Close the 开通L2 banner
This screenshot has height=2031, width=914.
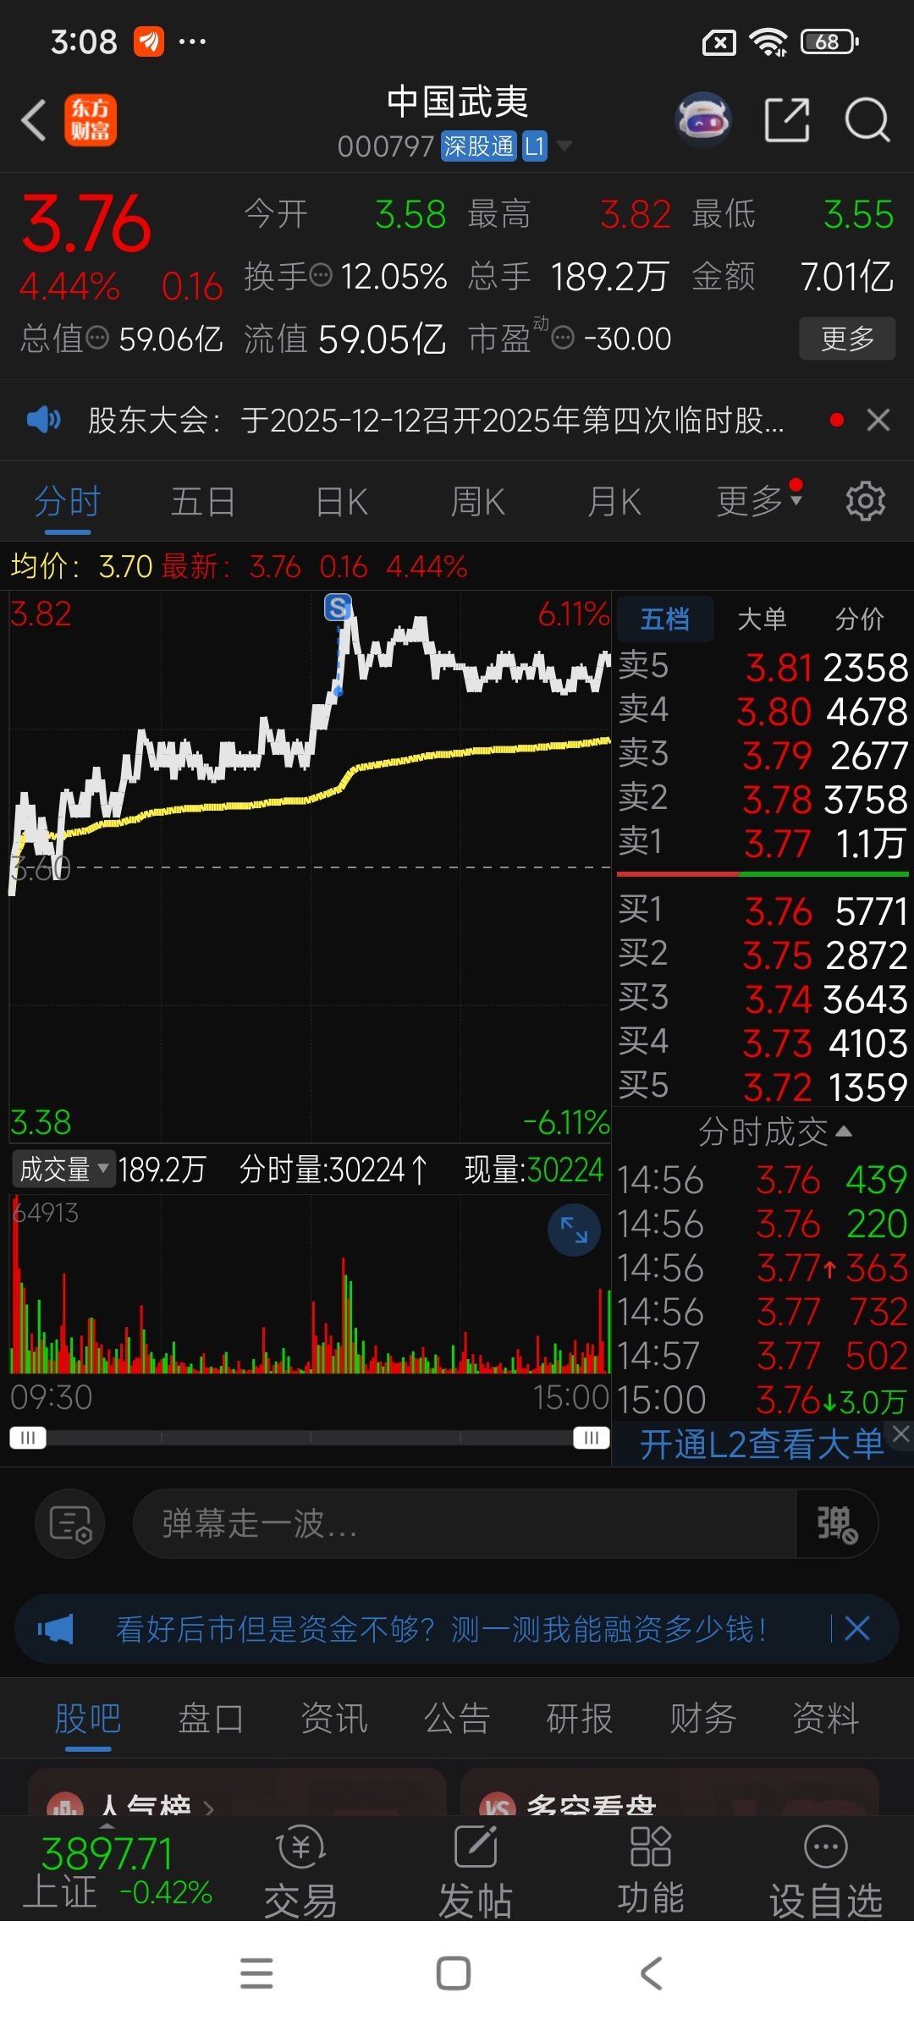(900, 1434)
